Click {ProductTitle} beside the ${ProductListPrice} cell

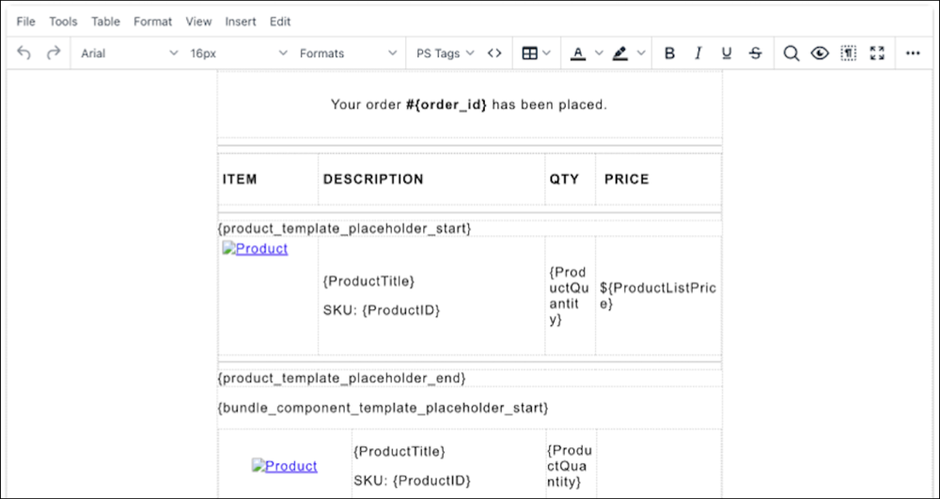368,281
